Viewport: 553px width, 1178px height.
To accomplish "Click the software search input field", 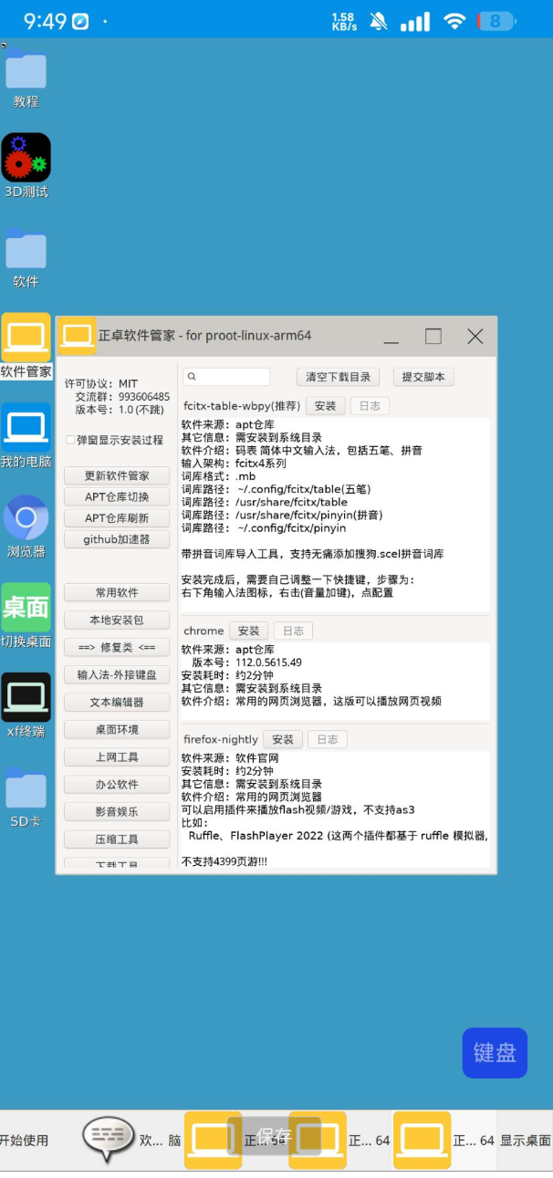I will pyautogui.click(x=226, y=377).
